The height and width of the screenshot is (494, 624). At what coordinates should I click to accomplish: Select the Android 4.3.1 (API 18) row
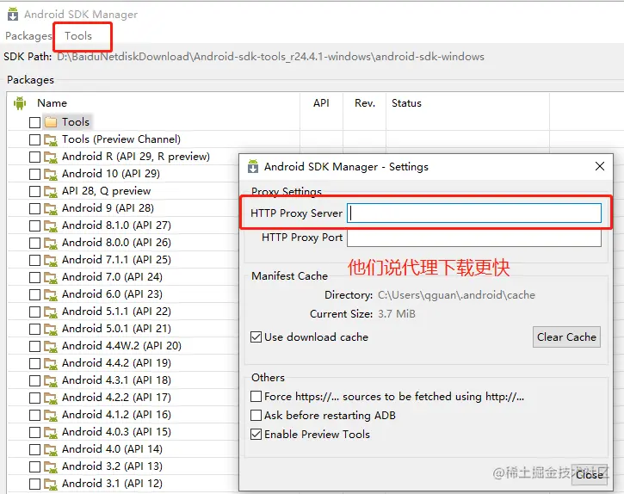[x=116, y=380]
